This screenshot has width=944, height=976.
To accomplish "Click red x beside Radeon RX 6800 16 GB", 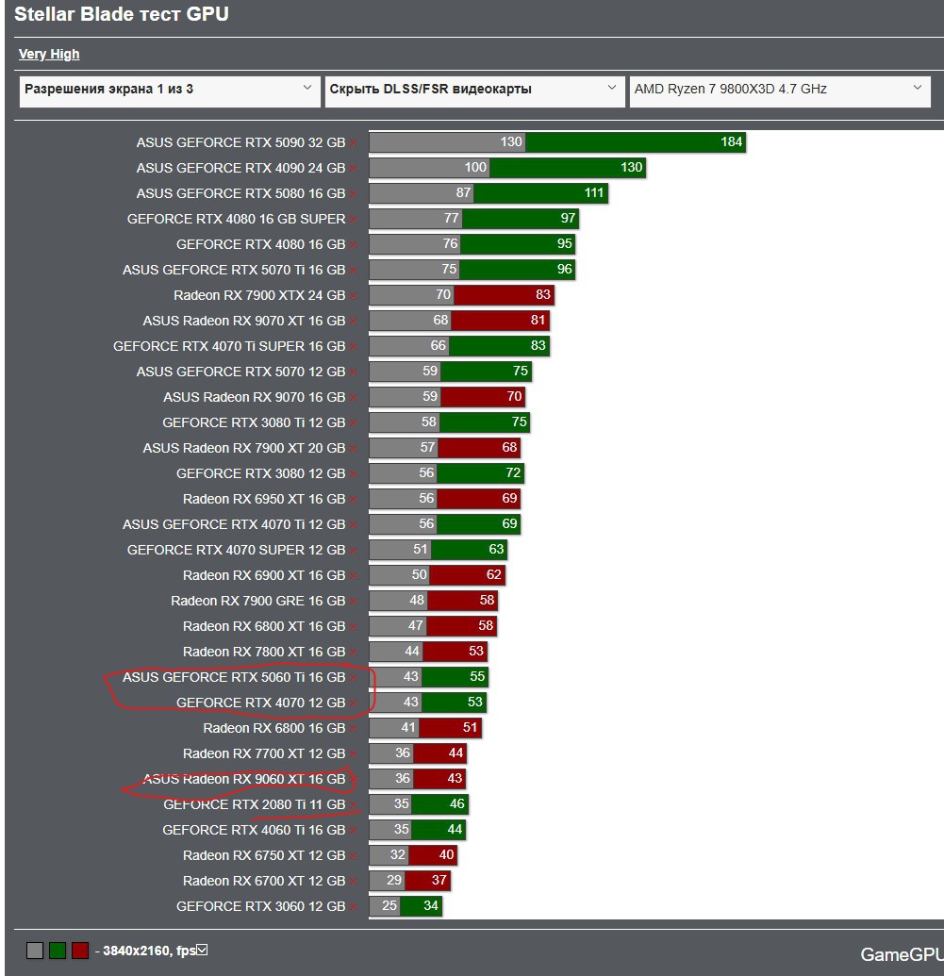I will point(353,728).
